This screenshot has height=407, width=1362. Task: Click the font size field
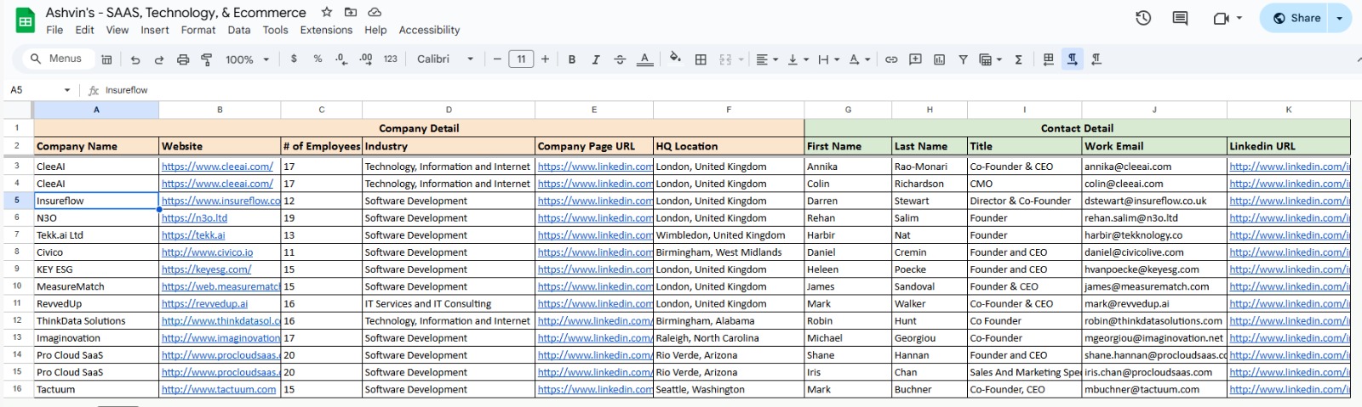[521, 59]
